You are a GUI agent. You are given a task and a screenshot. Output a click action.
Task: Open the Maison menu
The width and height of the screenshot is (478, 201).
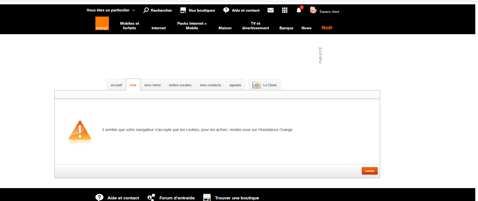[x=225, y=28]
